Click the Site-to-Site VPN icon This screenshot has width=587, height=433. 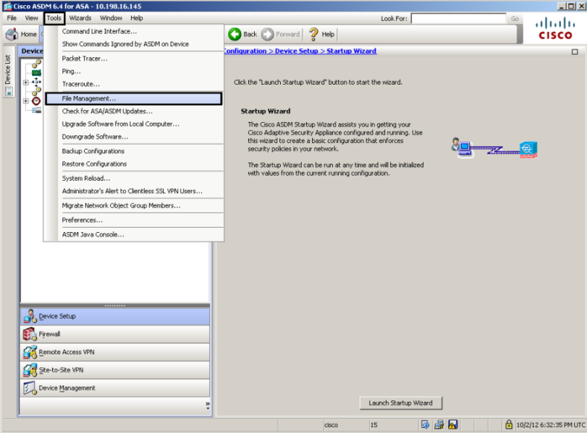[x=30, y=370]
